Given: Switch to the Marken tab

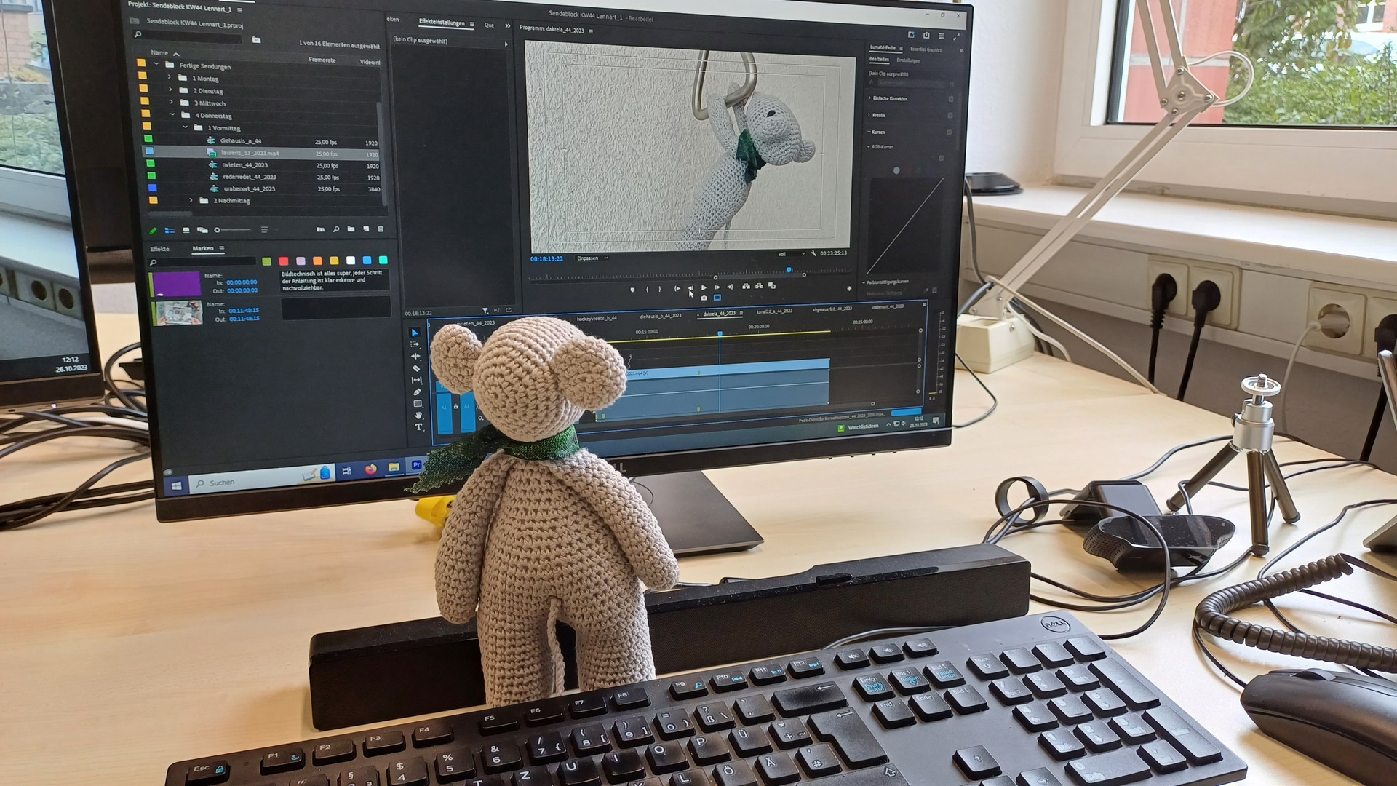Looking at the screenshot, I should [x=203, y=249].
